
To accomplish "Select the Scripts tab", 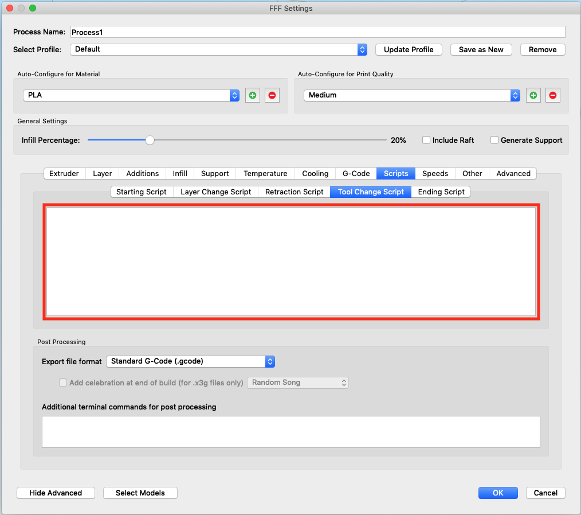I will (x=396, y=174).
